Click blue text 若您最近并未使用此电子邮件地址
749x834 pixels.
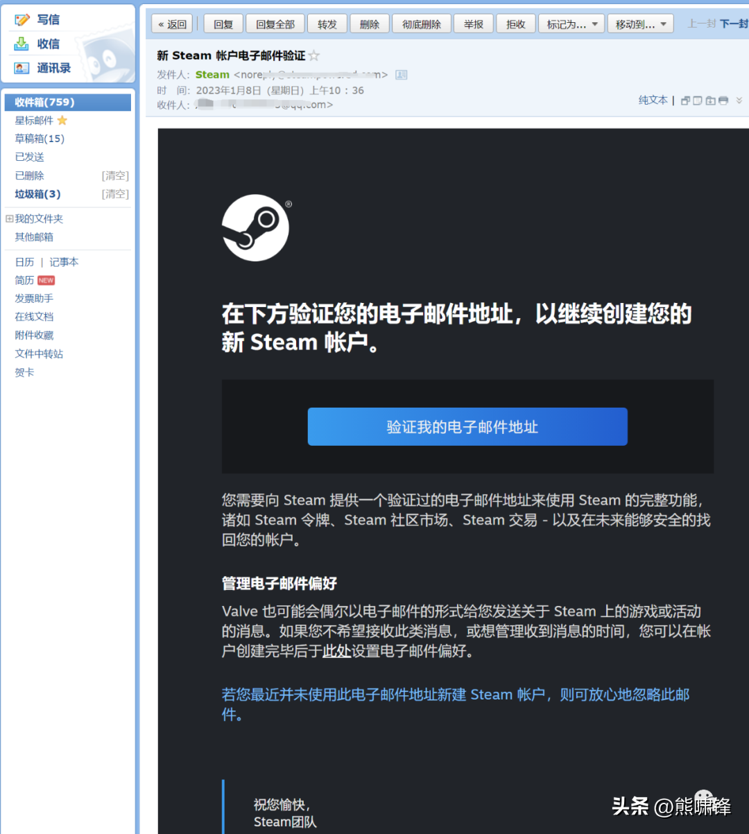(x=455, y=704)
